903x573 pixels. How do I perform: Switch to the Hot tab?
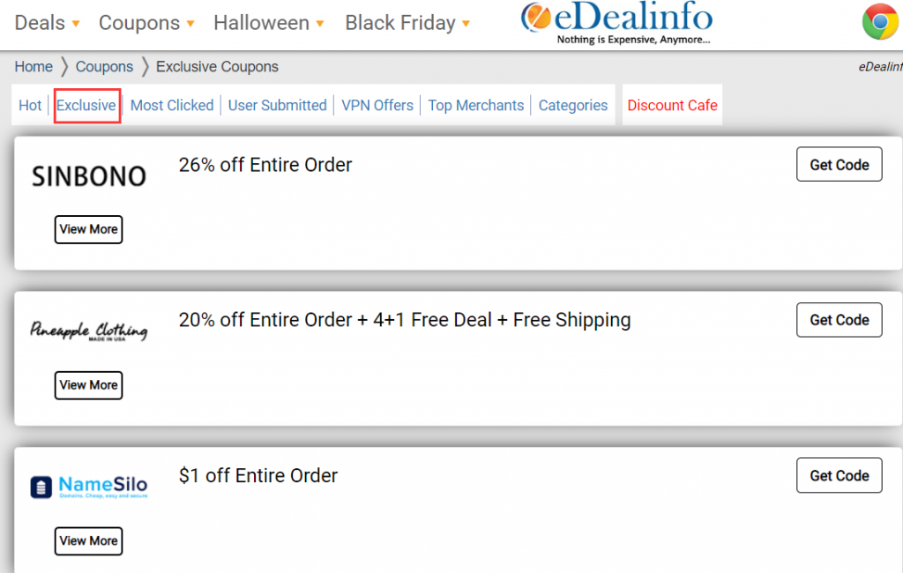tap(30, 106)
